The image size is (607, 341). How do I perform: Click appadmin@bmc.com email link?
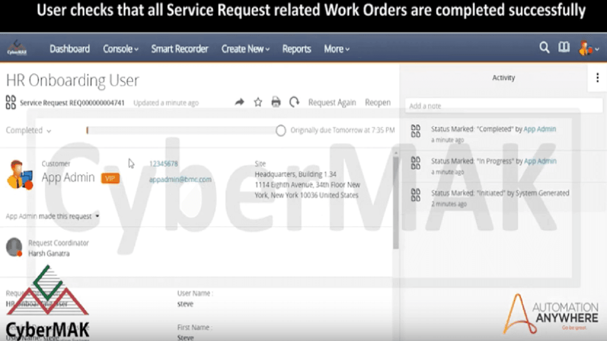[x=180, y=179]
